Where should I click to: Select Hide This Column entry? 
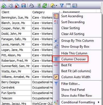pyautogui.click(x=74, y=53)
